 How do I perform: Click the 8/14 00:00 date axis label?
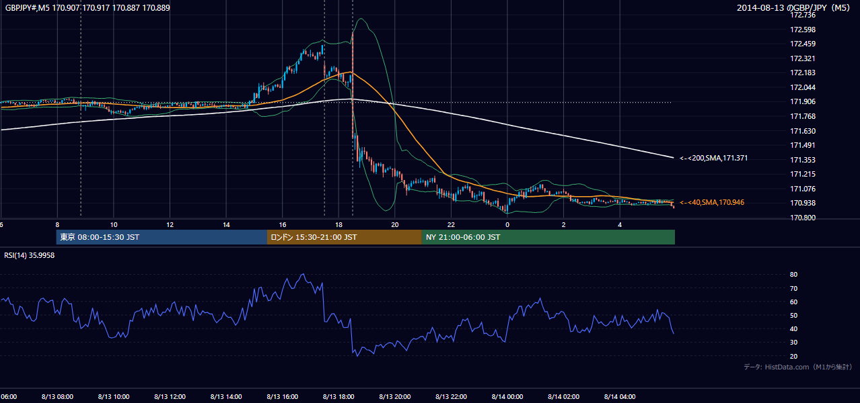coord(508,396)
